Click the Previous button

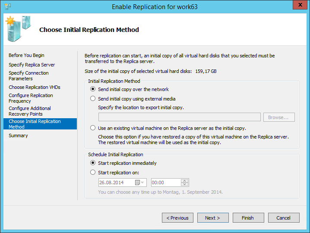tap(177, 218)
